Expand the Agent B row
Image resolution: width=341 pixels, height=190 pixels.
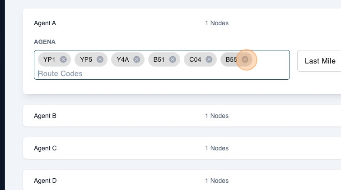pyautogui.click(x=45, y=116)
